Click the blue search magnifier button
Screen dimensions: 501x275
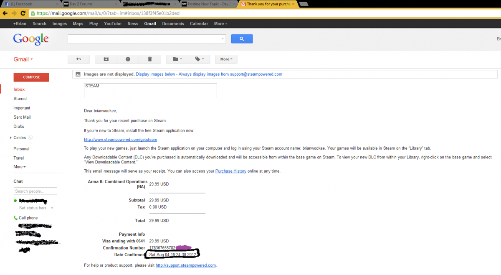(x=241, y=39)
